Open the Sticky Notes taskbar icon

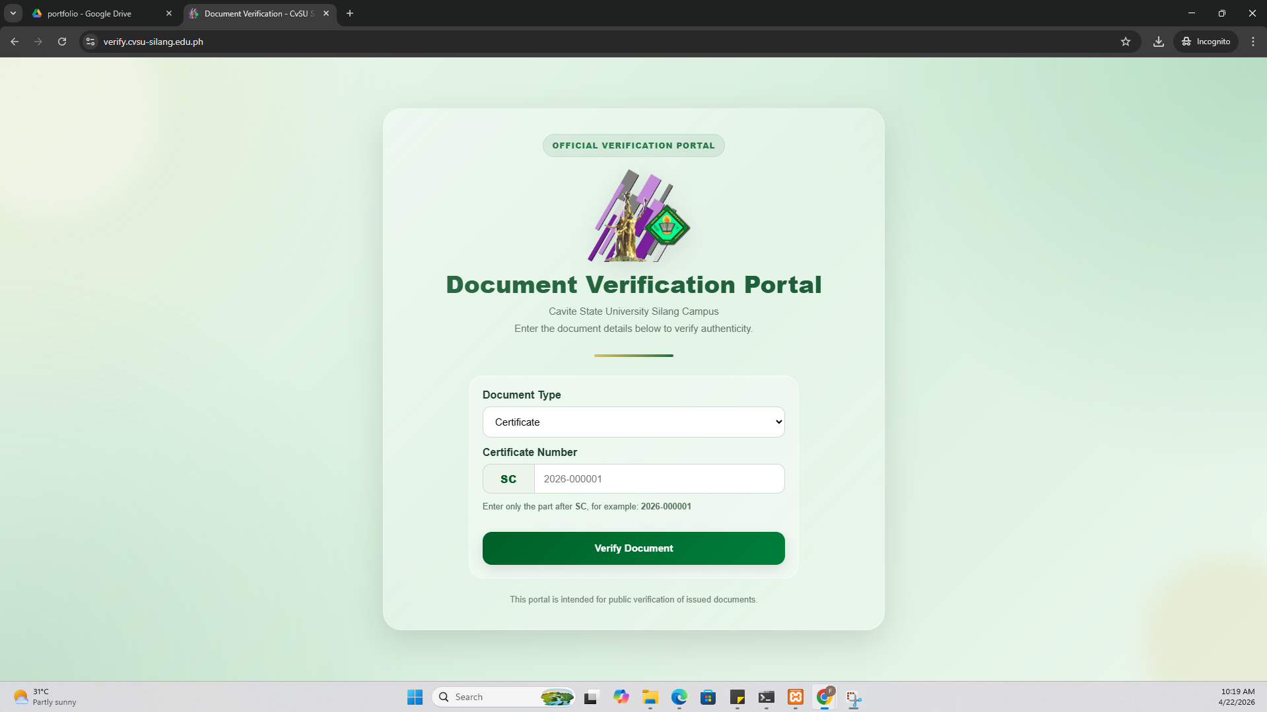pos(737,697)
